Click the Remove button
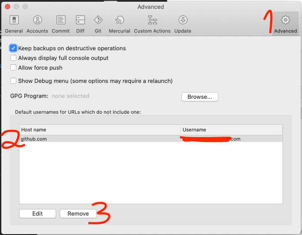Image resolution: width=302 pixels, height=235 pixels. point(78,213)
